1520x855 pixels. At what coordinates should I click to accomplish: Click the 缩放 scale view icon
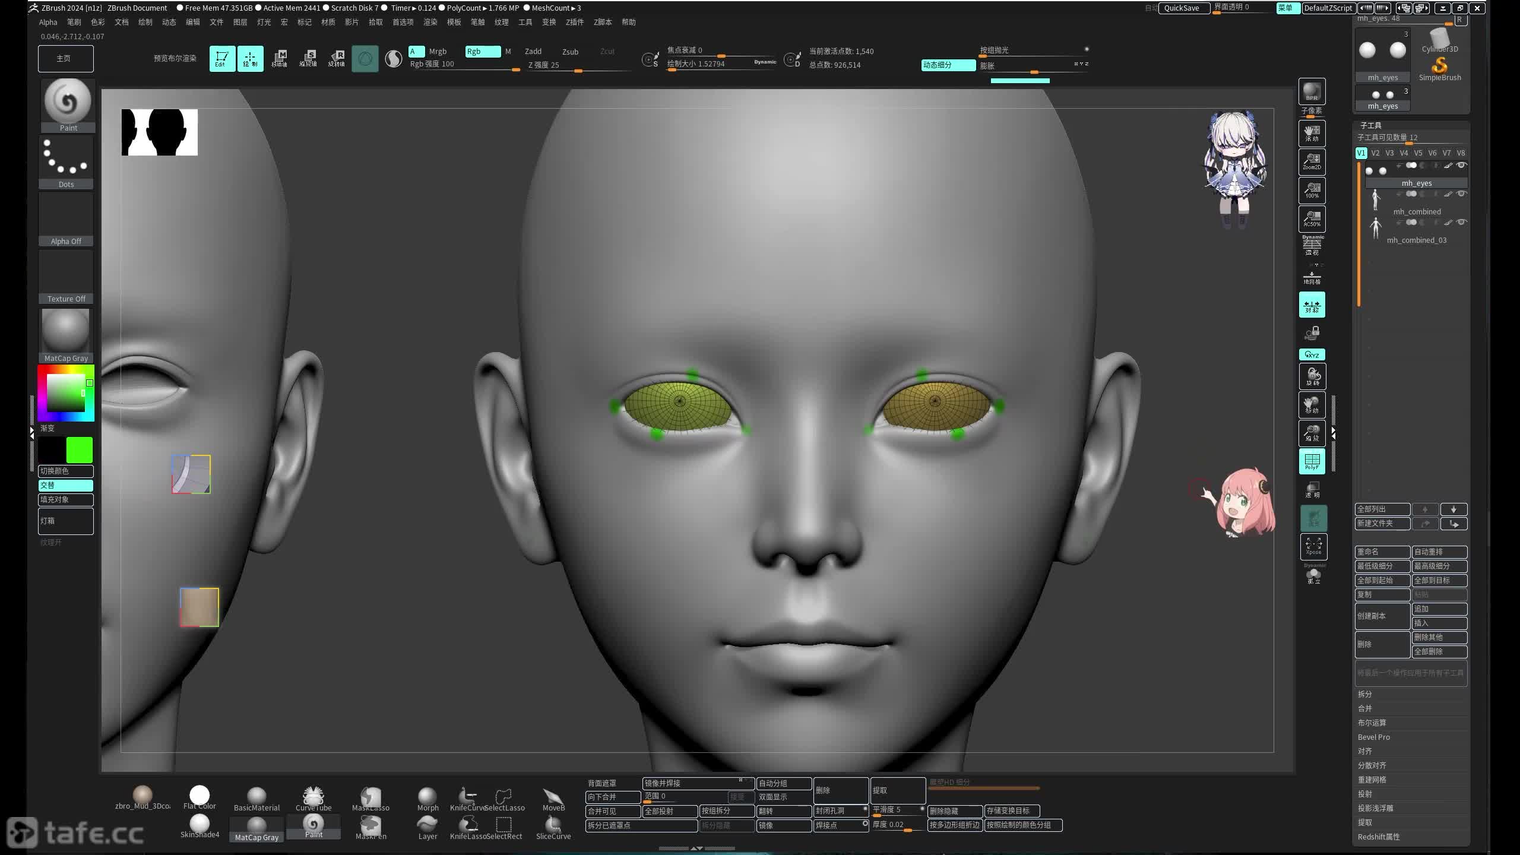[x=1312, y=433]
